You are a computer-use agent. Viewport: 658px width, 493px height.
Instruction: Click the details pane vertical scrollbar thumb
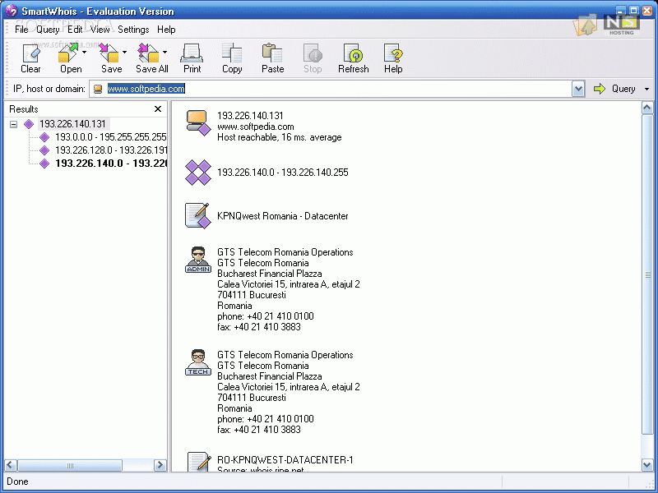pyautogui.click(x=647, y=274)
